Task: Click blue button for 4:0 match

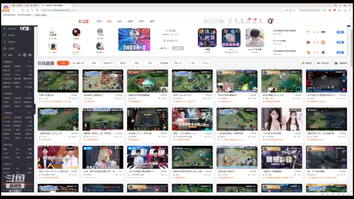Action: [340, 42]
